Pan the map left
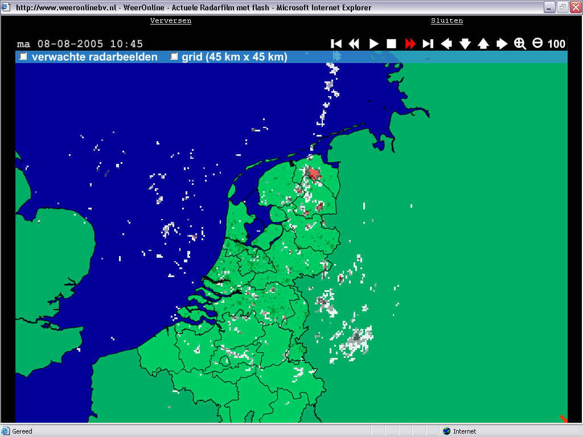 point(446,44)
